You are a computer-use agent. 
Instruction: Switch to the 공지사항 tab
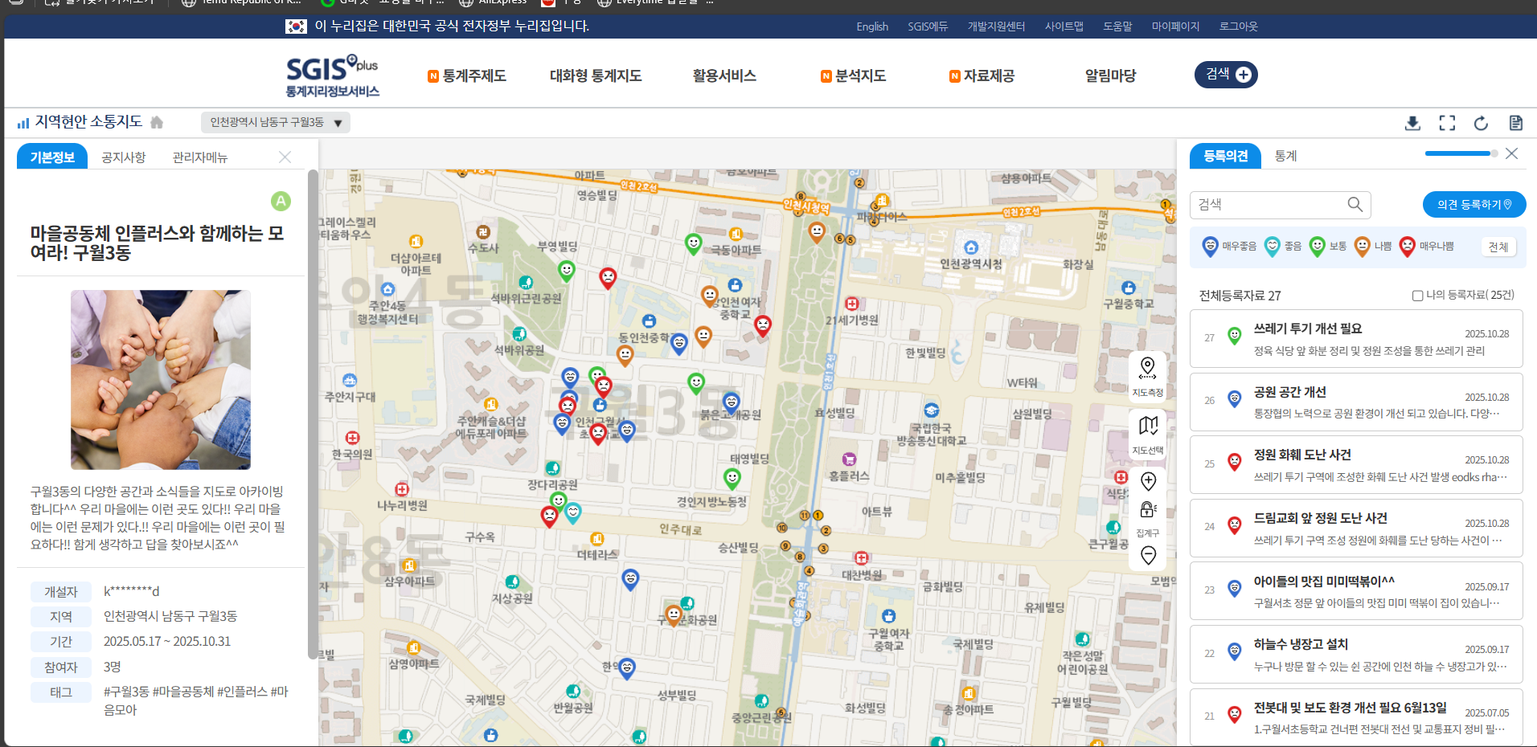click(x=124, y=157)
